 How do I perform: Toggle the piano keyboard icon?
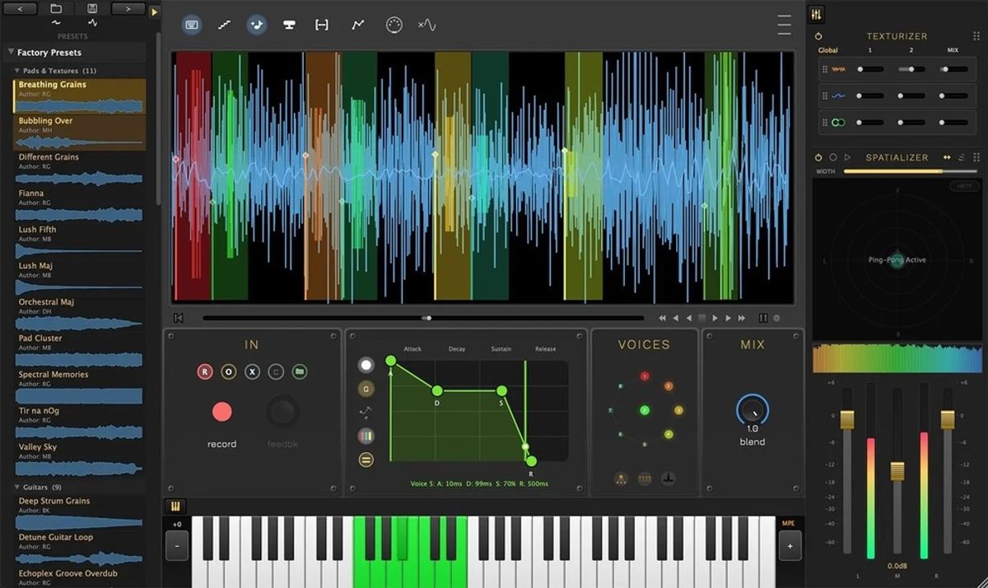[x=175, y=506]
